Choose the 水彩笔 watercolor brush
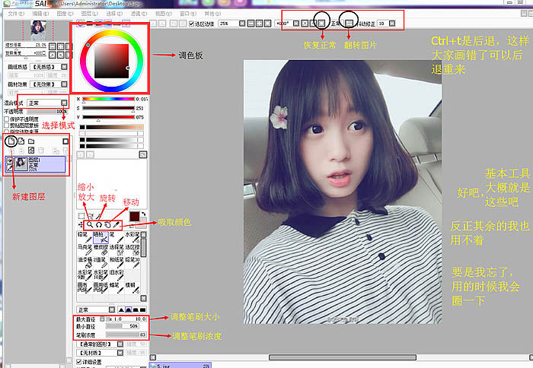The width and height of the screenshot is (533, 368). (132, 237)
